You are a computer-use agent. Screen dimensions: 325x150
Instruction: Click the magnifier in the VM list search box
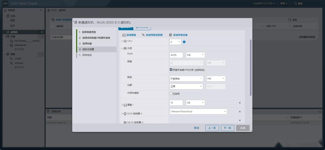290,20
